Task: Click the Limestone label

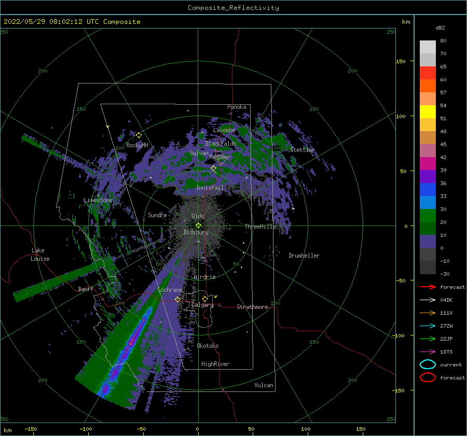Action: tap(98, 200)
